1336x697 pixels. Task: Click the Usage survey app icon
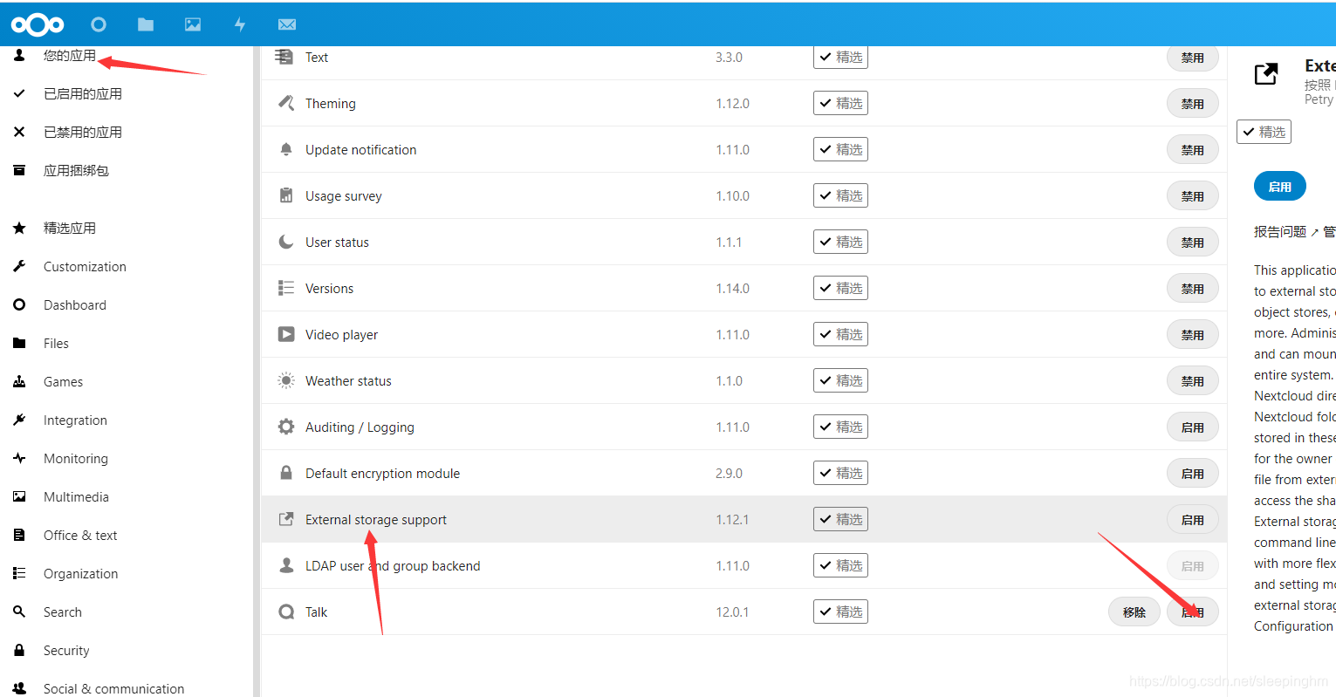286,195
